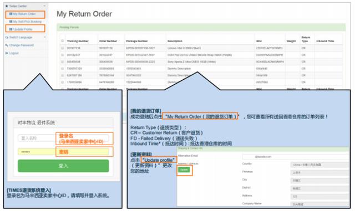Screen dimensions: 355x211
Task: Click the Alternative Email input field
Action: click(296, 157)
